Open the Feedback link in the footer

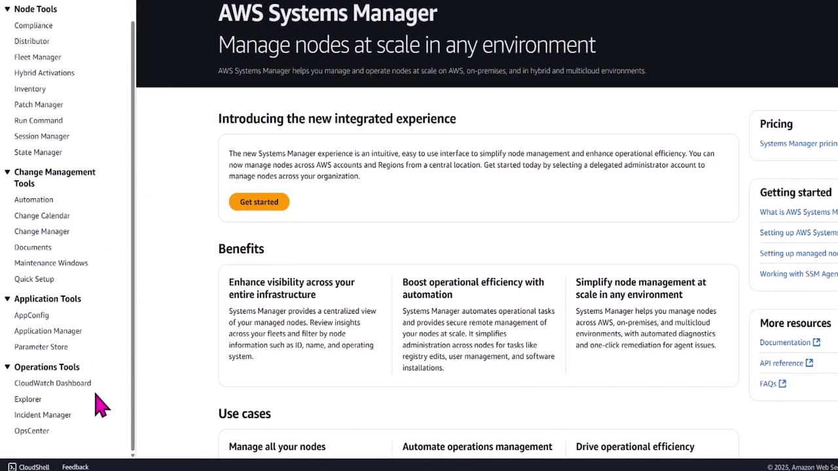pyautogui.click(x=75, y=467)
